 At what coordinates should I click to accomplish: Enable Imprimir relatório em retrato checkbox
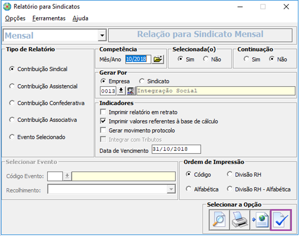pos(103,112)
